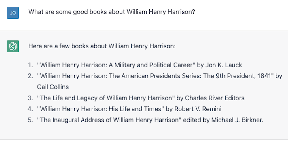Click the green ChatGPT logo avatar
The width and height of the screenshot is (288, 152).
click(x=13, y=46)
